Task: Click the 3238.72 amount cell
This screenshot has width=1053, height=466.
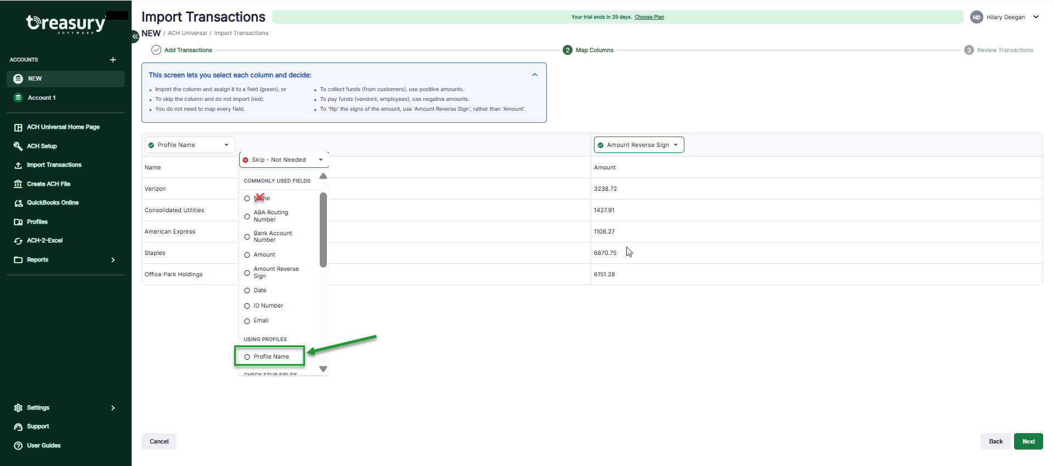Action: [x=605, y=189]
